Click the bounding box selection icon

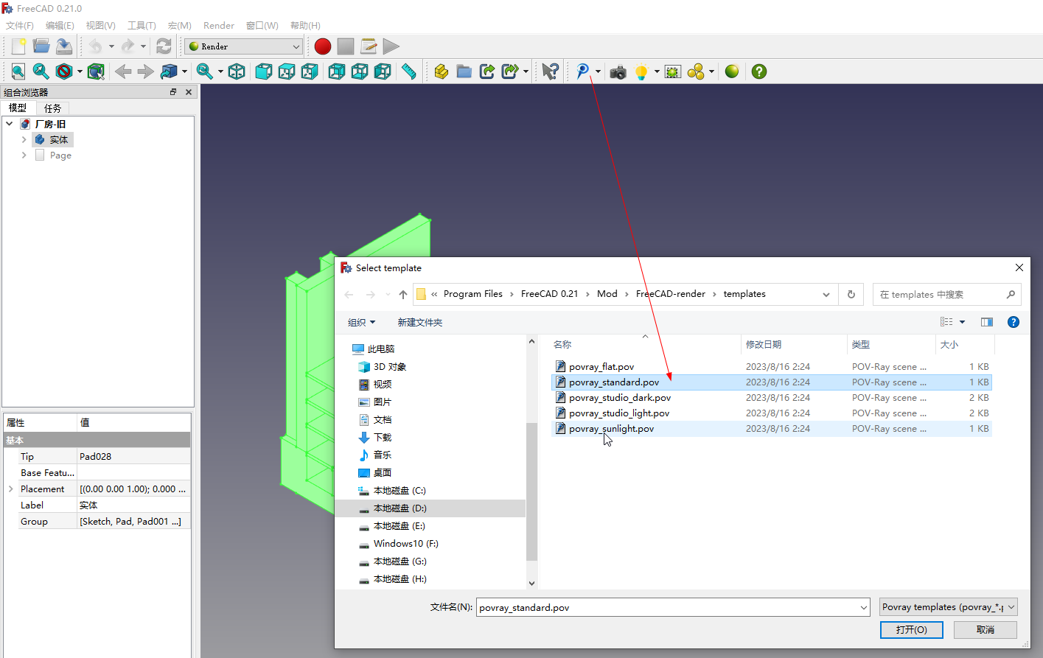[x=96, y=71]
